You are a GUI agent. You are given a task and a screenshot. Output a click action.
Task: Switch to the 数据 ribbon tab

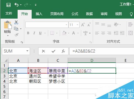[89, 14]
